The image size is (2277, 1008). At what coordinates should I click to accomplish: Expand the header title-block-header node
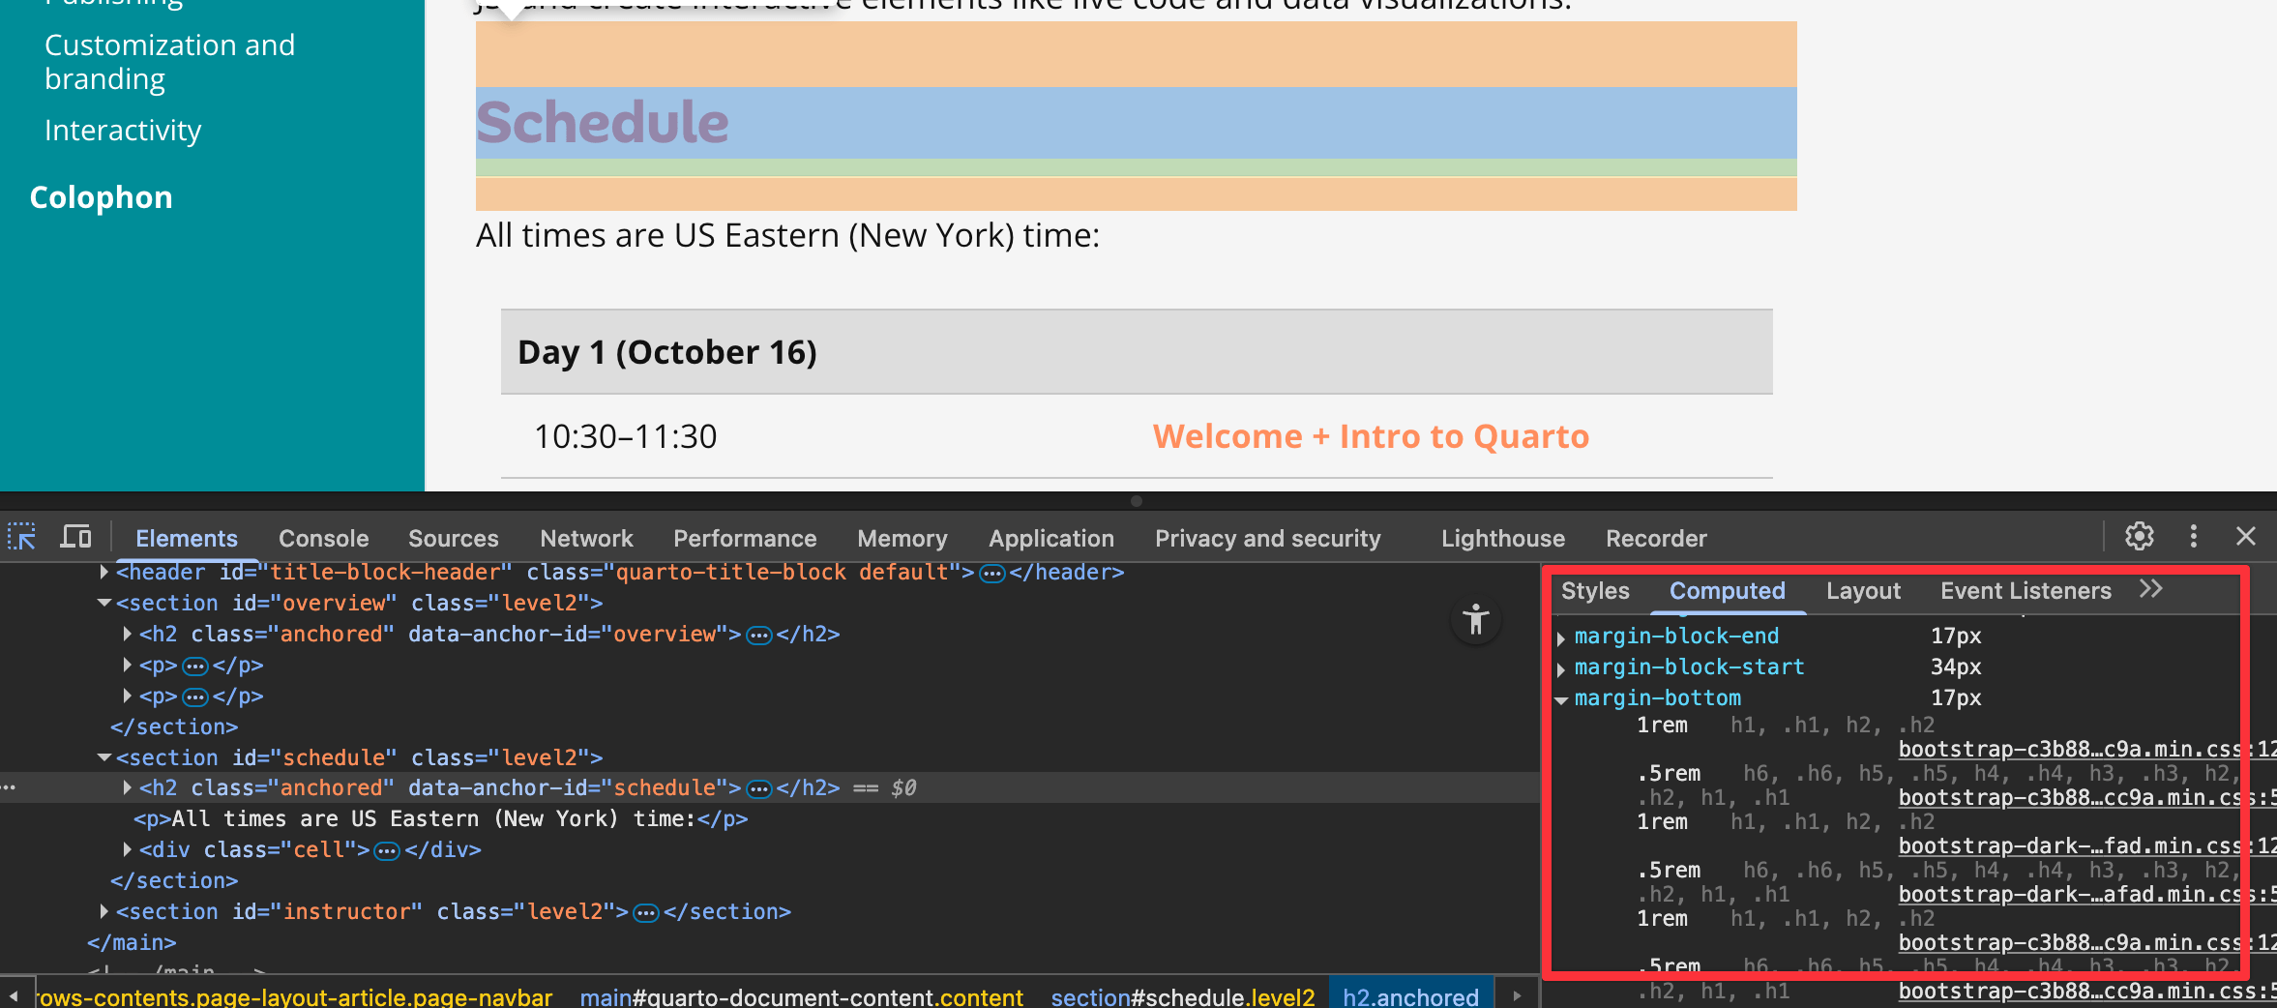click(x=103, y=573)
